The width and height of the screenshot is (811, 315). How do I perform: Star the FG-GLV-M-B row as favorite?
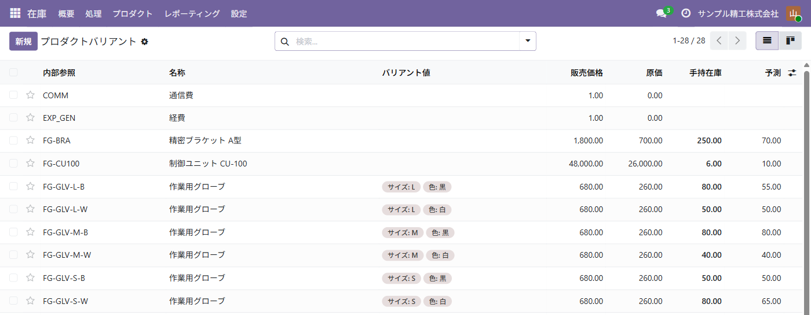tap(30, 232)
